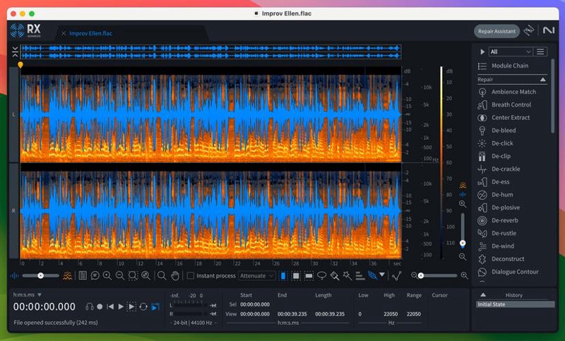Select the Zoom tool magnifier
565x341 pixels.
(162, 276)
